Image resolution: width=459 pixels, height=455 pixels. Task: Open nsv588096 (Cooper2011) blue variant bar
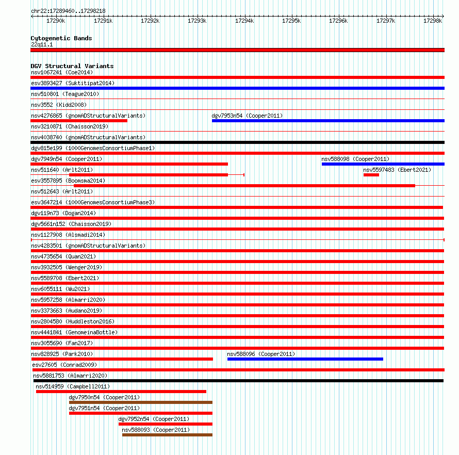point(305,359)
